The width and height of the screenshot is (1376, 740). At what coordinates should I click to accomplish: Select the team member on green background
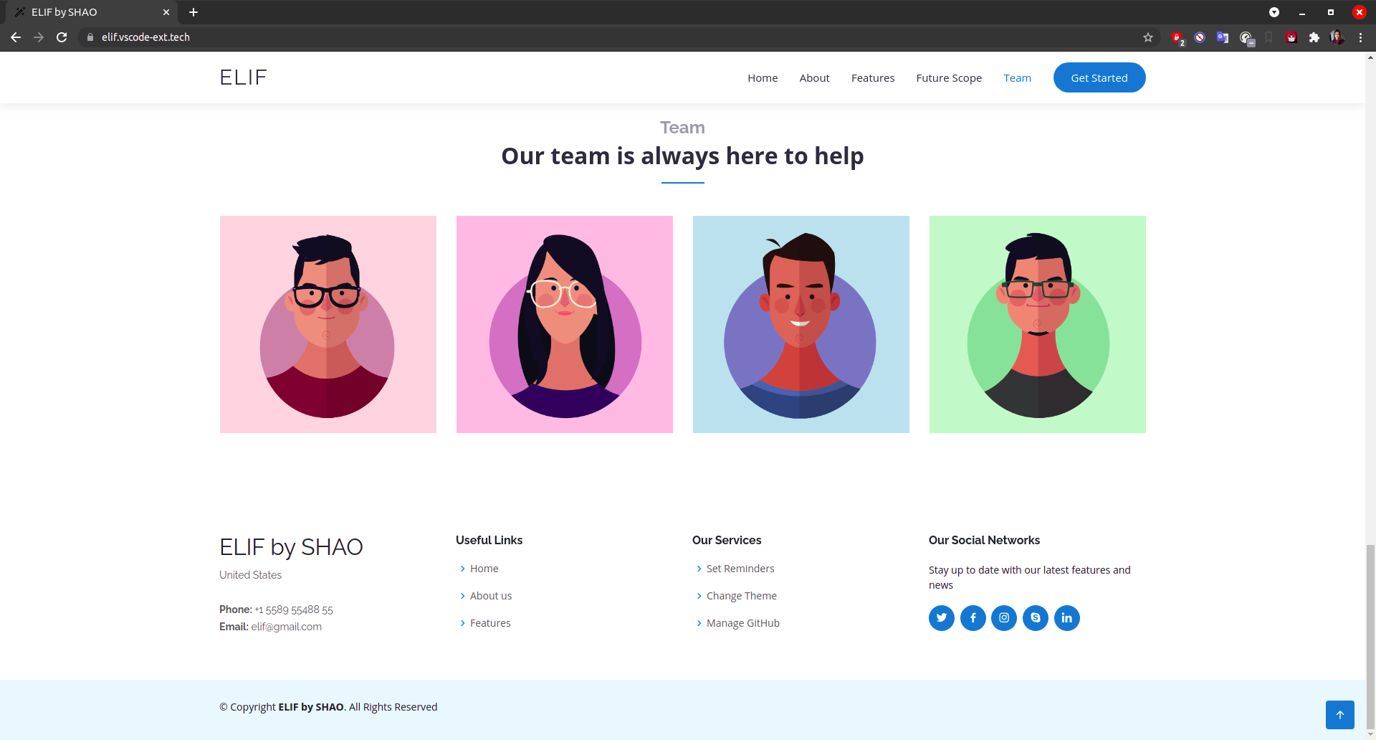click(x=1038, y=324)
